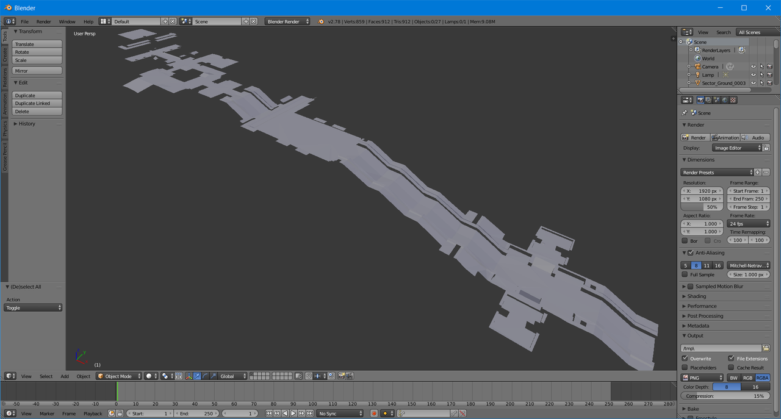The height and width of the screenshot is (419, 781).
Task: Open the File menu
Action: coord(24,21)
